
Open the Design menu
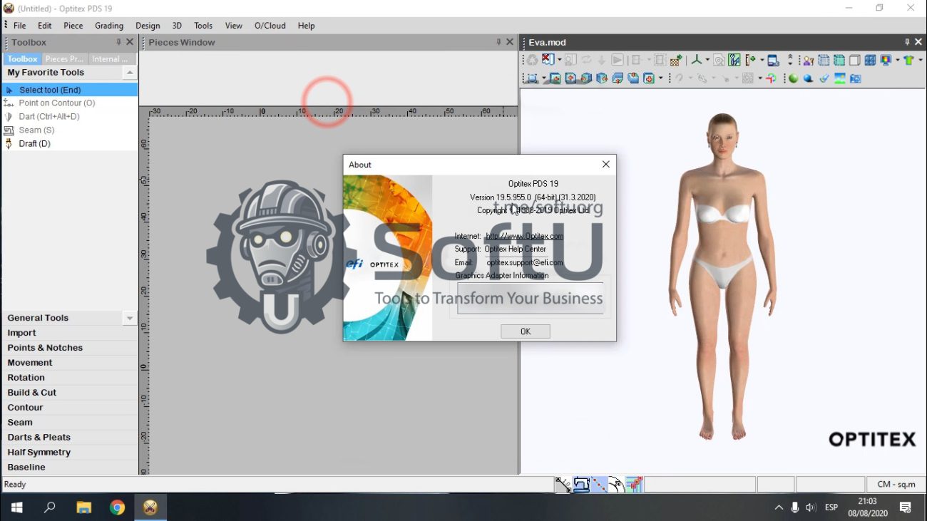click(148, 26)
